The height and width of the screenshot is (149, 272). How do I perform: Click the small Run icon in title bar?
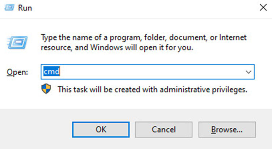9,8
